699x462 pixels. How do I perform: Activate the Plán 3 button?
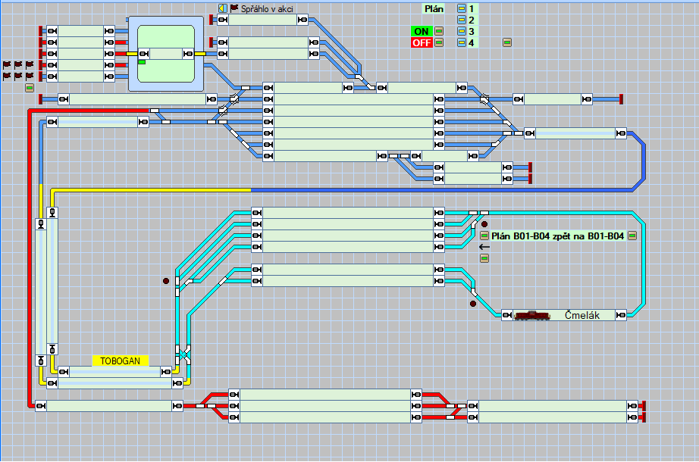(462, 31)
